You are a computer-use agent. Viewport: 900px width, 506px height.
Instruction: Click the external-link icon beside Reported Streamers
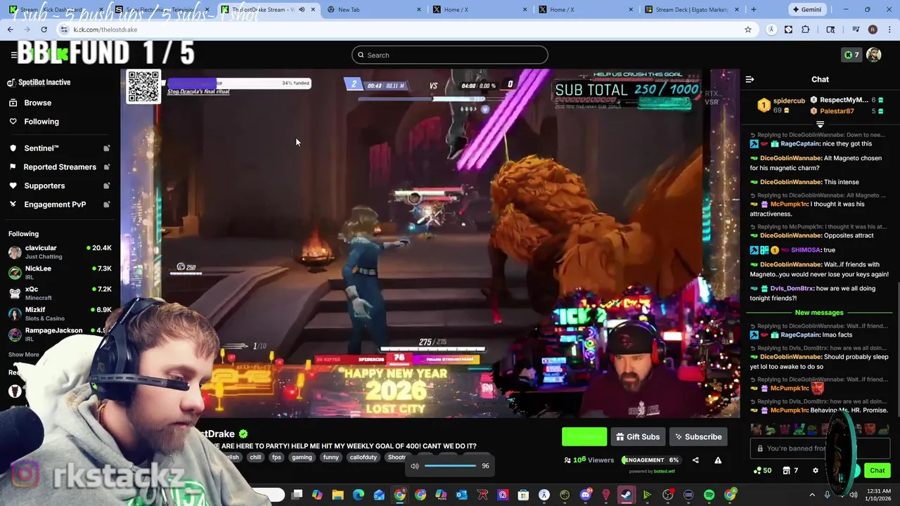tap(107, 167)
